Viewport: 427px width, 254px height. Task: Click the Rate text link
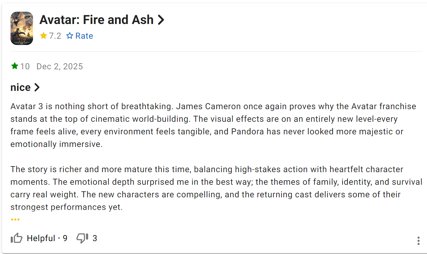click(84, 36)
